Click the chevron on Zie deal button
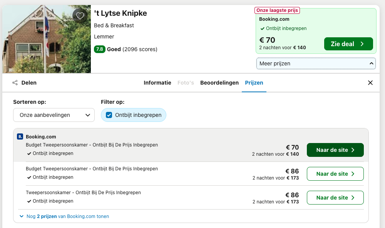Screen dimensions: 385x228 pyautogui.click(x=362, y=44)
